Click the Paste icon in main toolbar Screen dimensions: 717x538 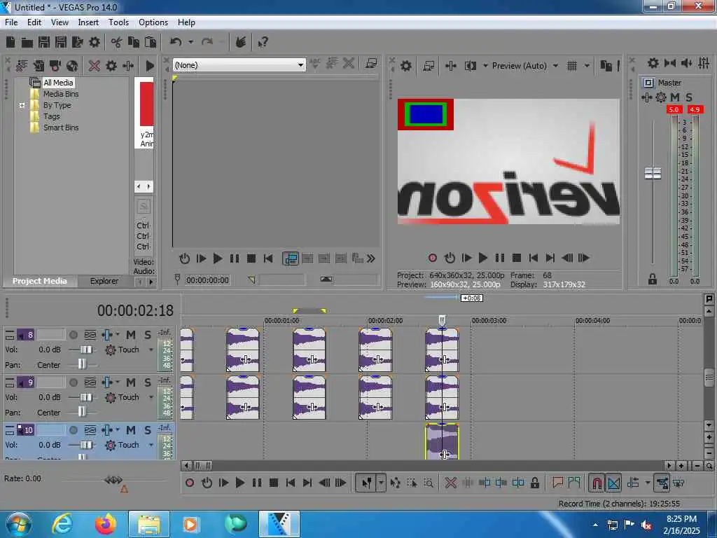(x=151, y=42)
